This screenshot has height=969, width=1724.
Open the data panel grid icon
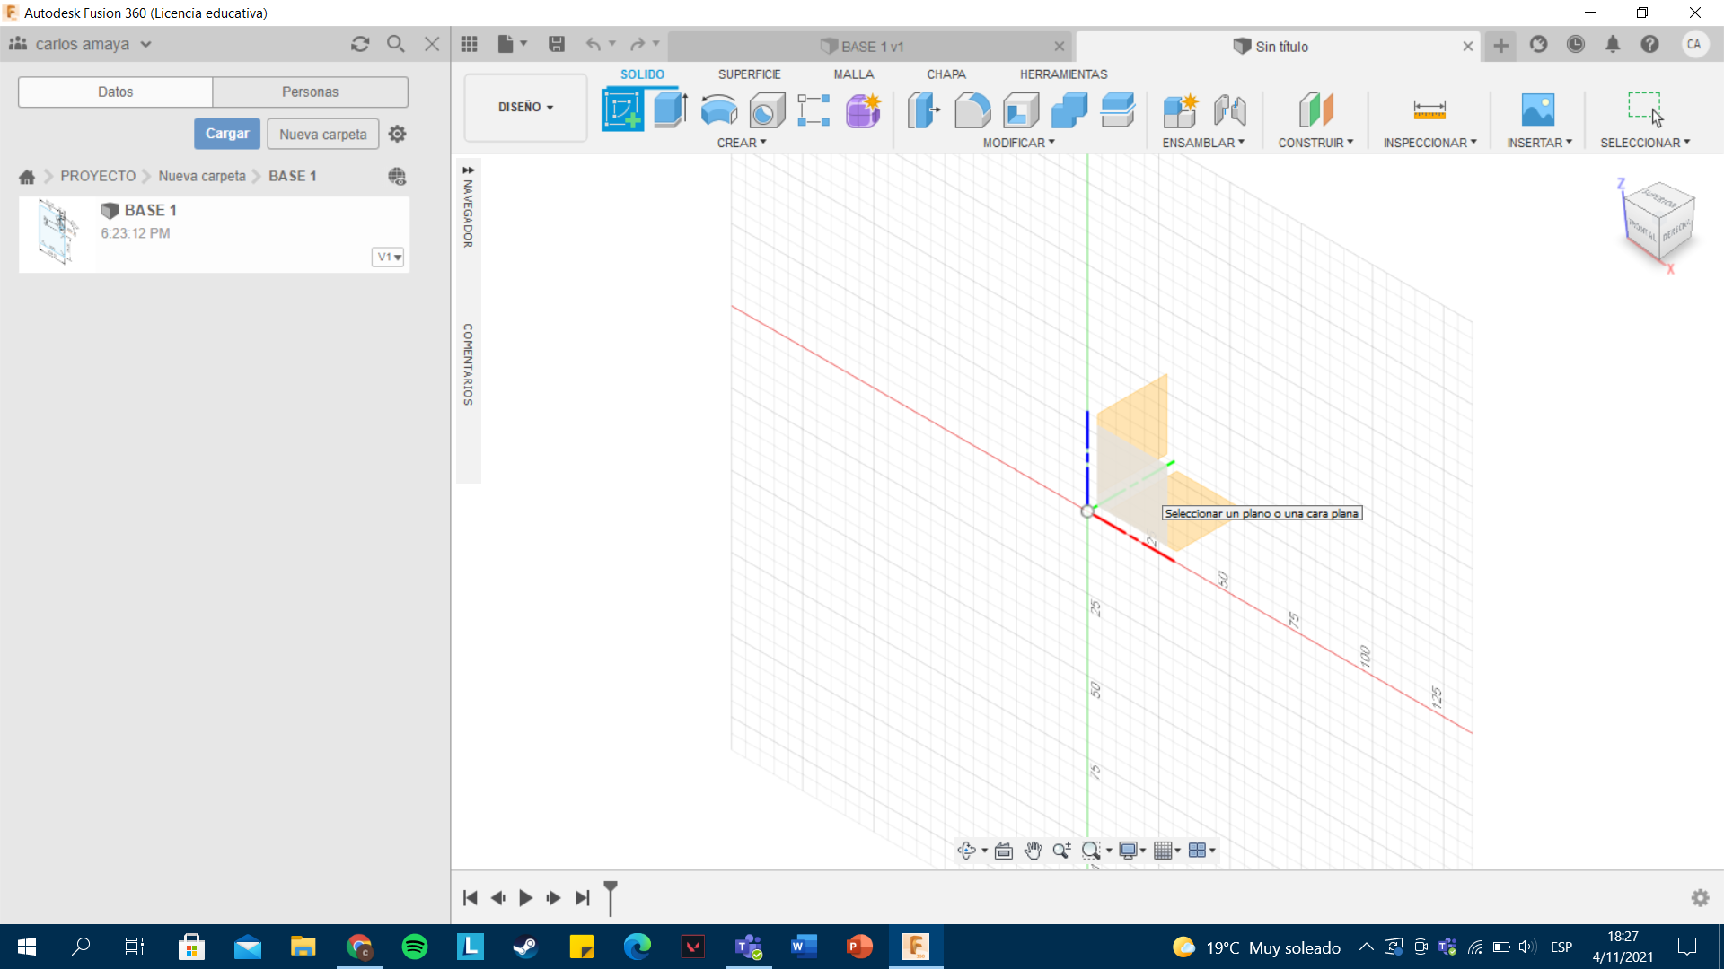point(469,44)
